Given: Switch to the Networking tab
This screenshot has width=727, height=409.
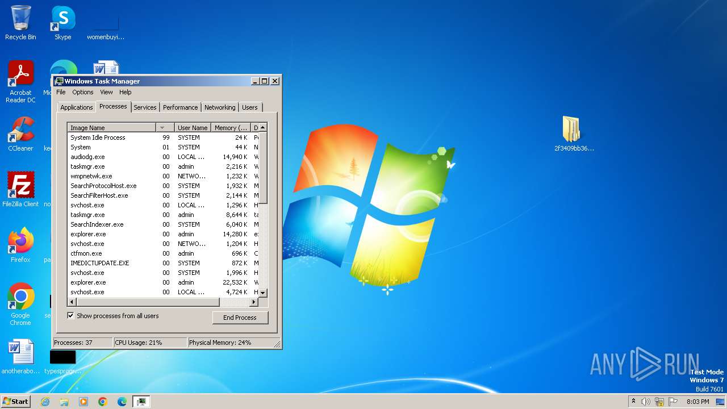Looking at the screenshot, I should tap(220, 107).
